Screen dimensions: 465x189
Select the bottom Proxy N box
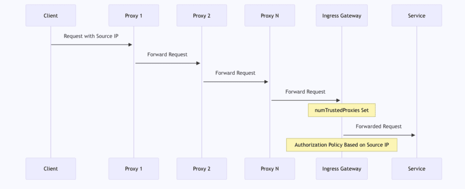coord(270,169)
